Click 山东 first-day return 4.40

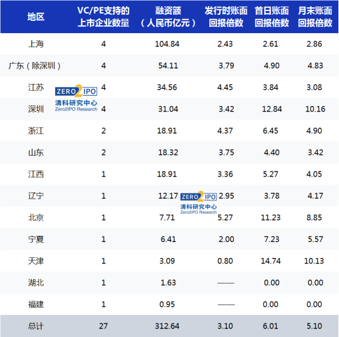click(x=272, y=153)
